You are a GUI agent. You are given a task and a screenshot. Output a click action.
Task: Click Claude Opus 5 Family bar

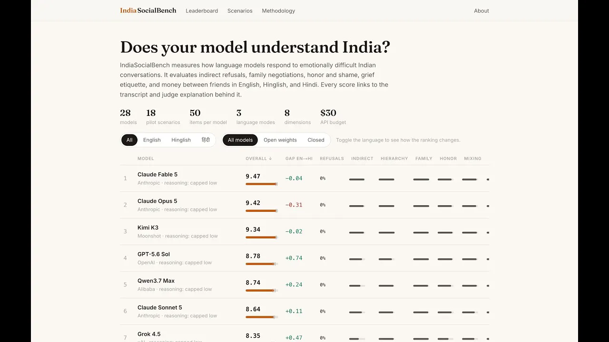421,206
